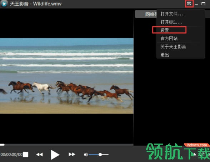Minimize the 天王影音 window

196,4
